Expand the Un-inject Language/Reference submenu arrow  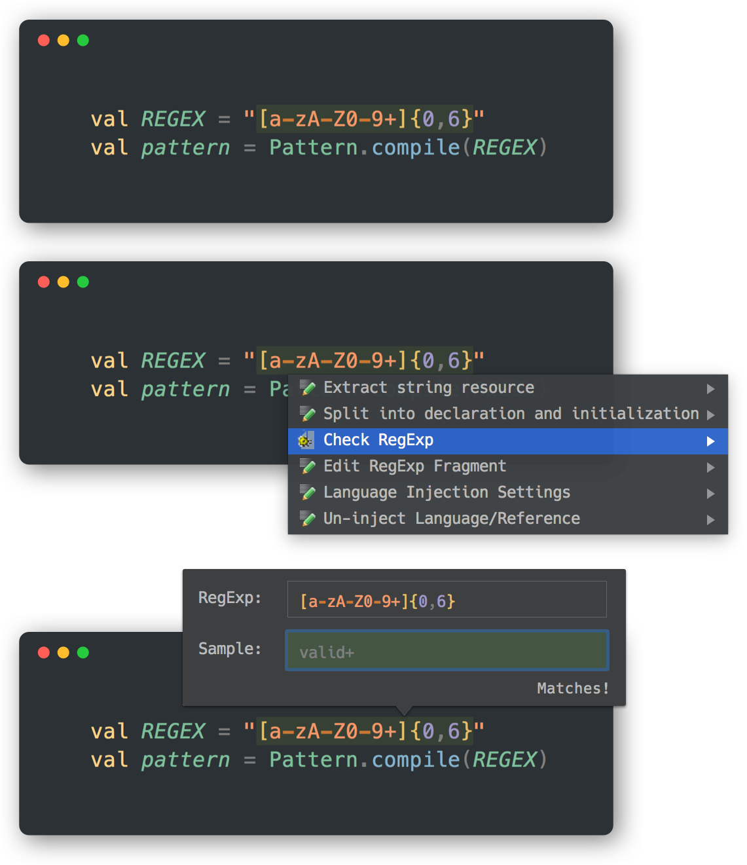tap(711, 519)
